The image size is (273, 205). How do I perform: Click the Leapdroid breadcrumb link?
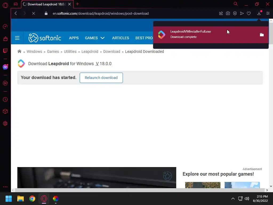point(90,52)
